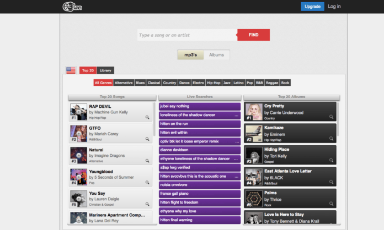Click the blue Upgrade button
This screenshot has height=230, width=384.
click(x=312, y=7)
